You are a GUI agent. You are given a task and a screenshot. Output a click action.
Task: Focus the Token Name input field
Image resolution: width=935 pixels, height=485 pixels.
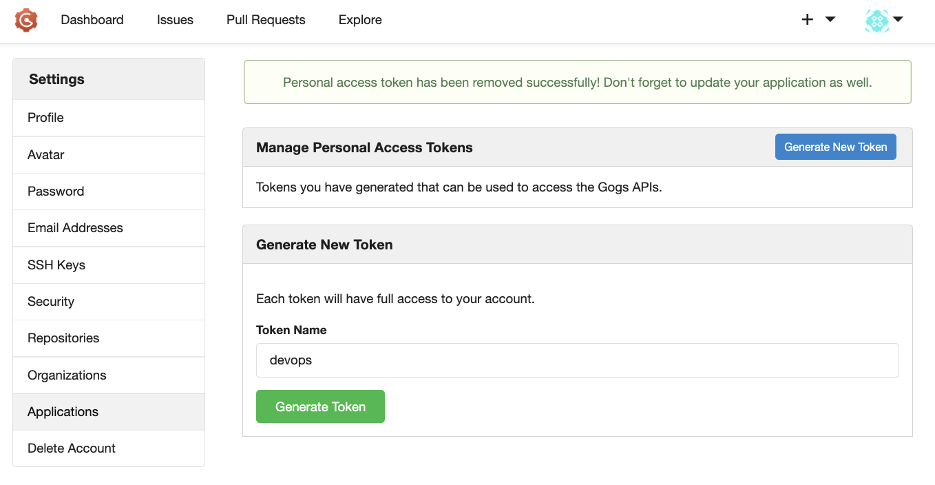(x=577, y=360)
